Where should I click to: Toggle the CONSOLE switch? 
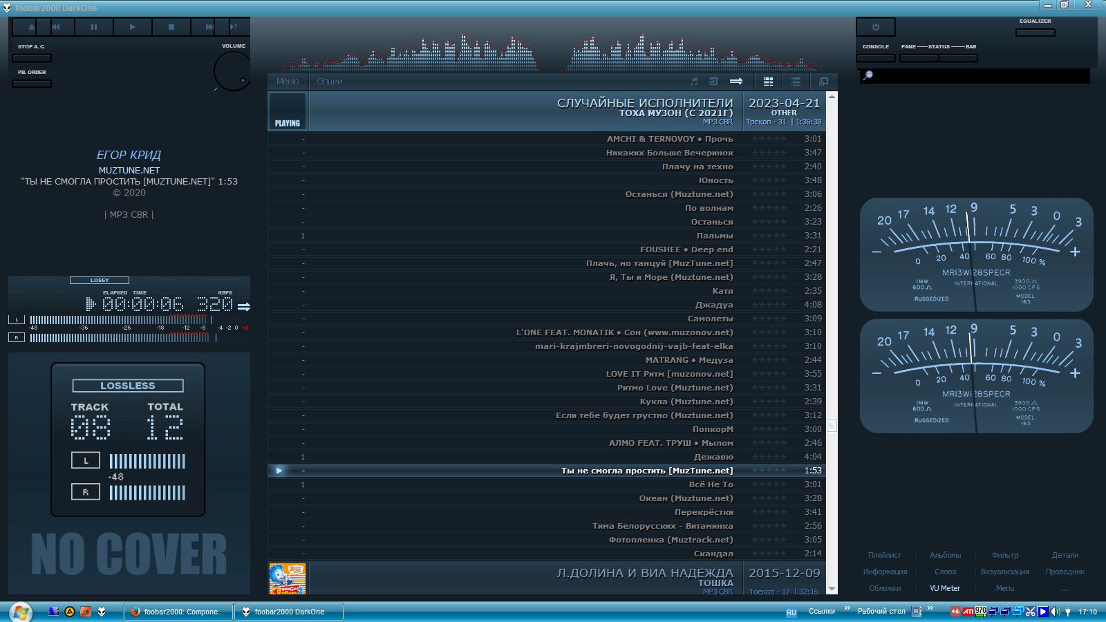[875, 58]
